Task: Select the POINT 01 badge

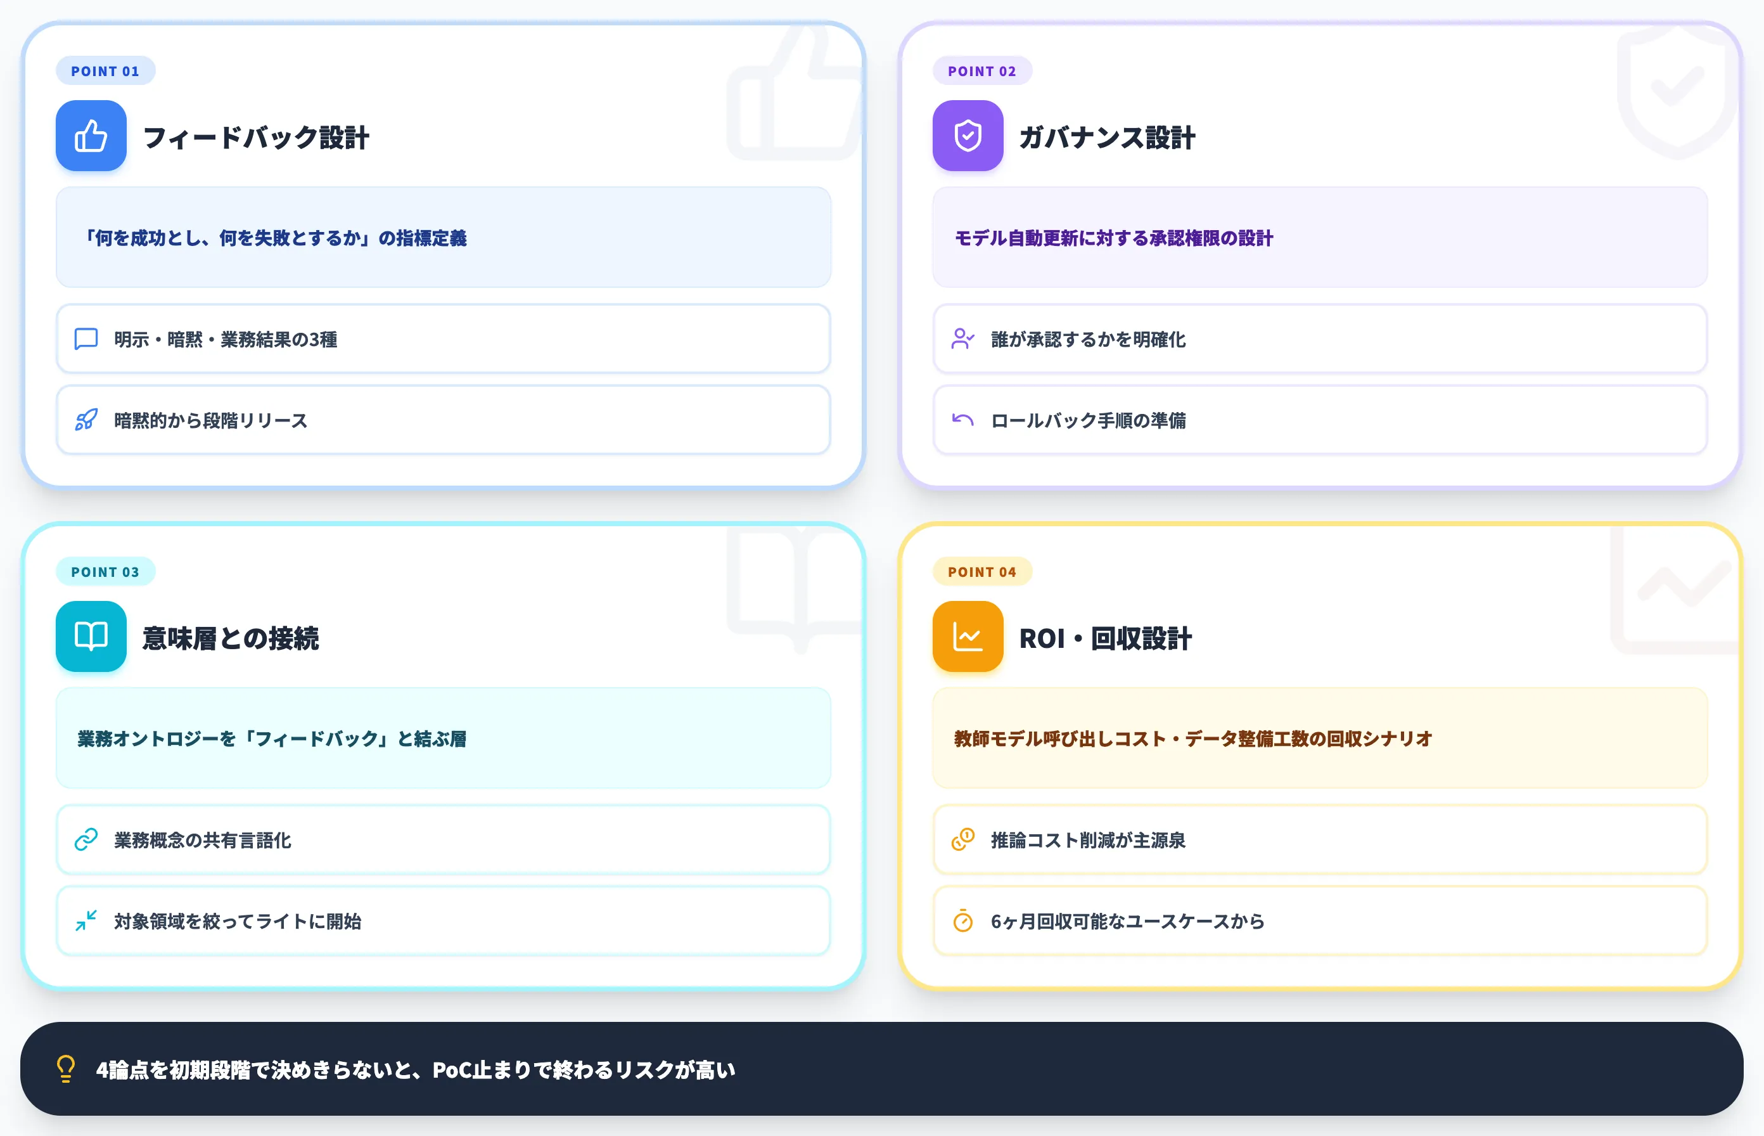Action: point(105,71)
